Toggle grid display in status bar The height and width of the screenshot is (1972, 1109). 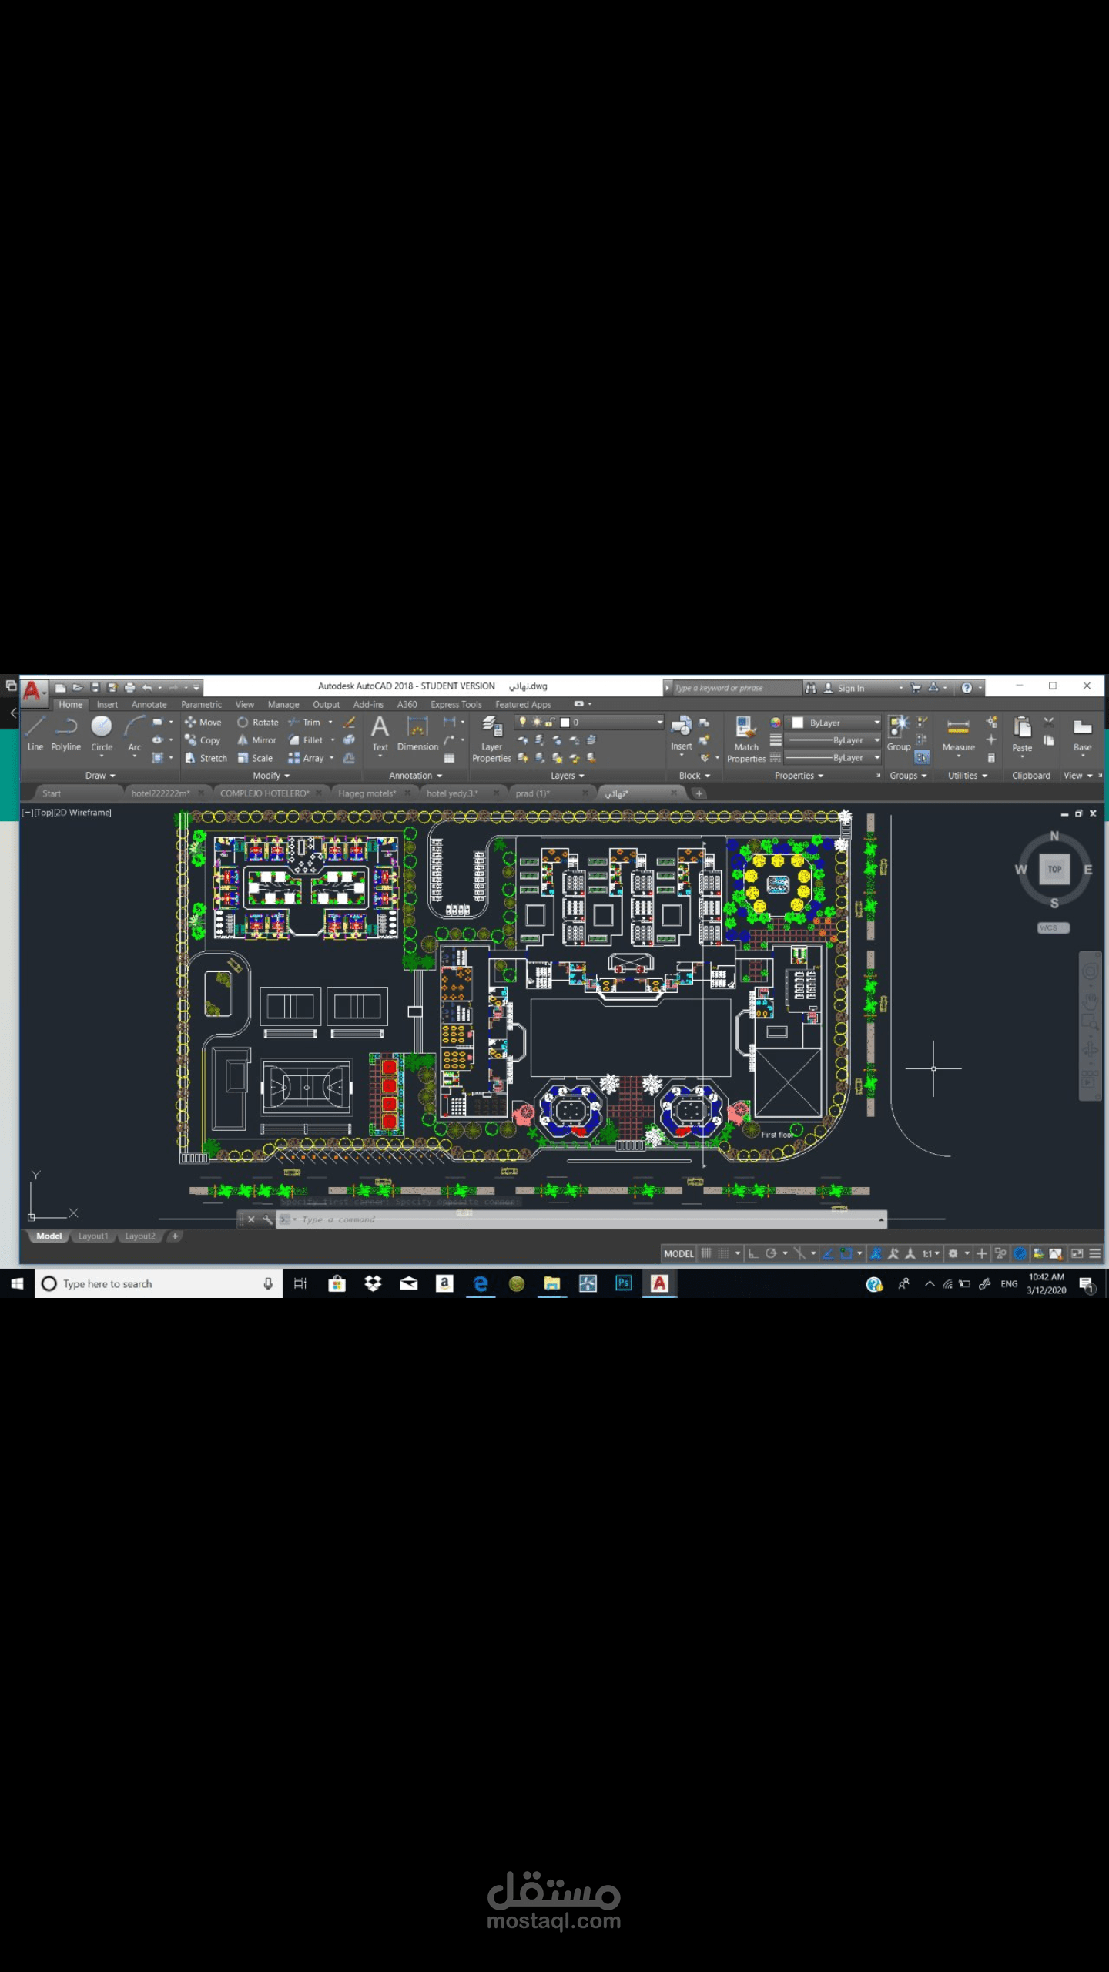pyautogui.click(x=706, y=1253)
